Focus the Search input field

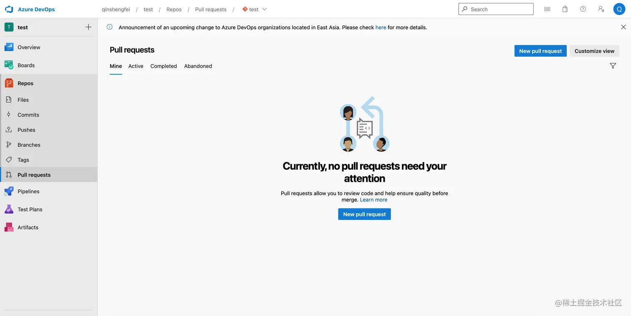coord(496,9)
